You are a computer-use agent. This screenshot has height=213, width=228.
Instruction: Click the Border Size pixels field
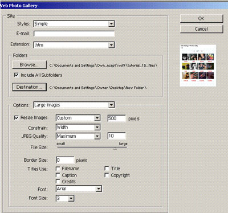[x=65, y=160]
